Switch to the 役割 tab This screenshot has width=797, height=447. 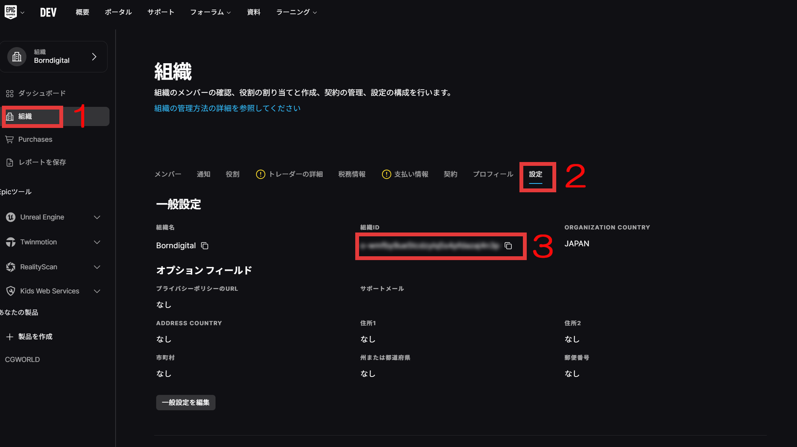[x=232, y=174]
